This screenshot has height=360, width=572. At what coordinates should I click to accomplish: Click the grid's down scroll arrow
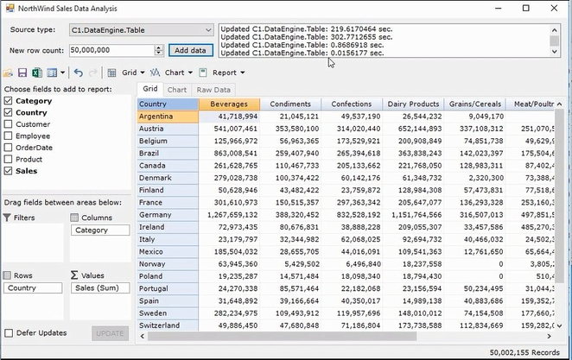559,325
